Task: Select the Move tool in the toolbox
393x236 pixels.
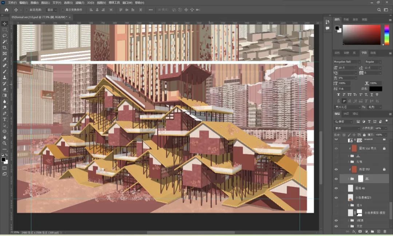Action: pyautogui.click(x=4, y=24)
